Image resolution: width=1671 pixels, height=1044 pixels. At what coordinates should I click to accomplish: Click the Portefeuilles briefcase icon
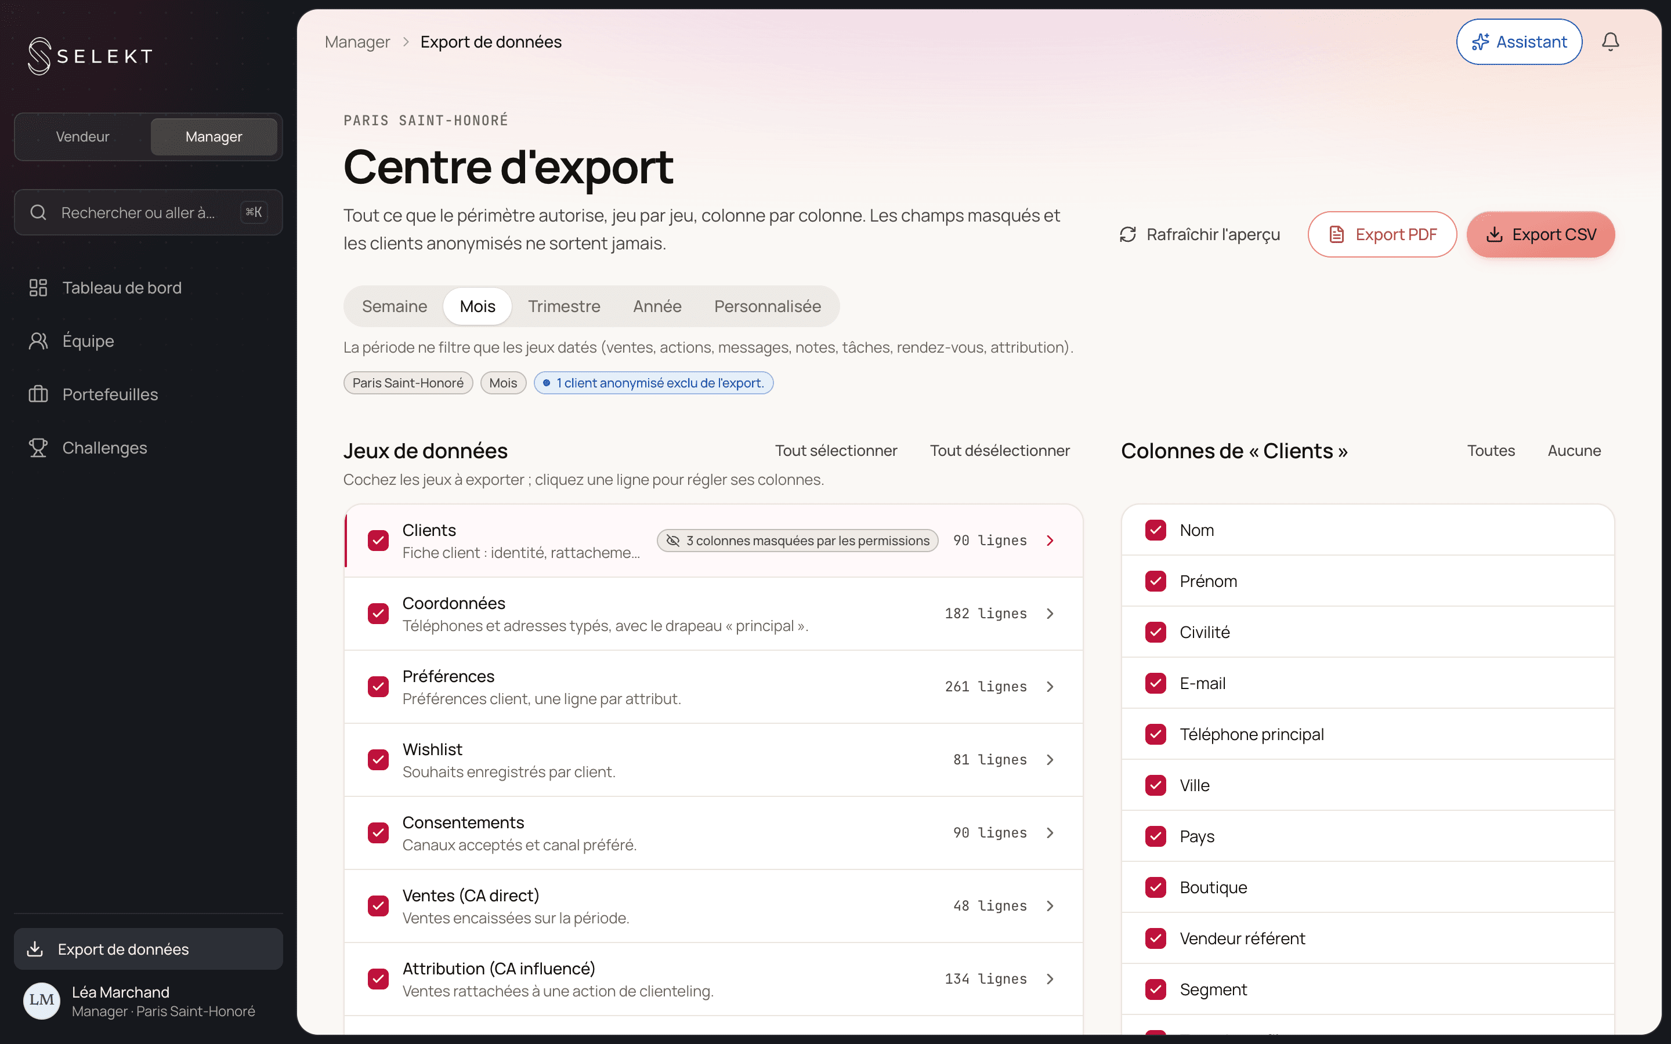[x=38, y=394]
